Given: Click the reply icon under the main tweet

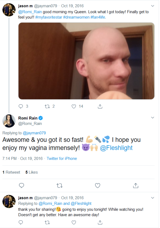Looking at the screenshot, I should [22, 185].
